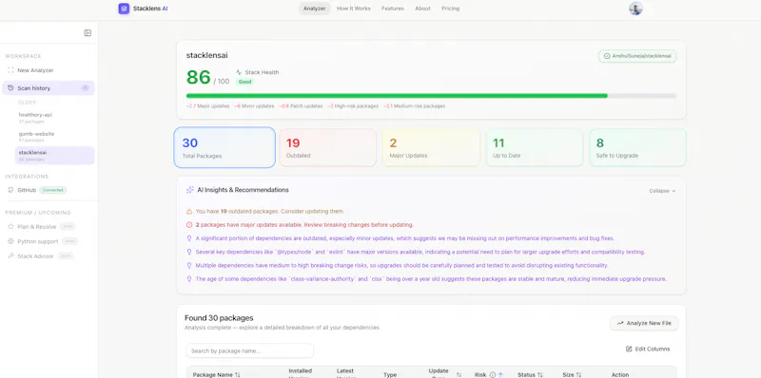Open the About nav item

coord(422,9)
